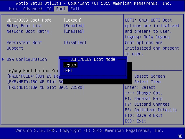Go to the IO tab
Screen dimensions: 185x139
point(49,9)
